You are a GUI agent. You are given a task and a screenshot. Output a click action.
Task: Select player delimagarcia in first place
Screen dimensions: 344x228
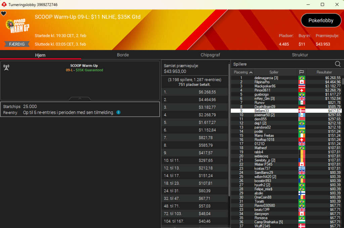point(266,78)
